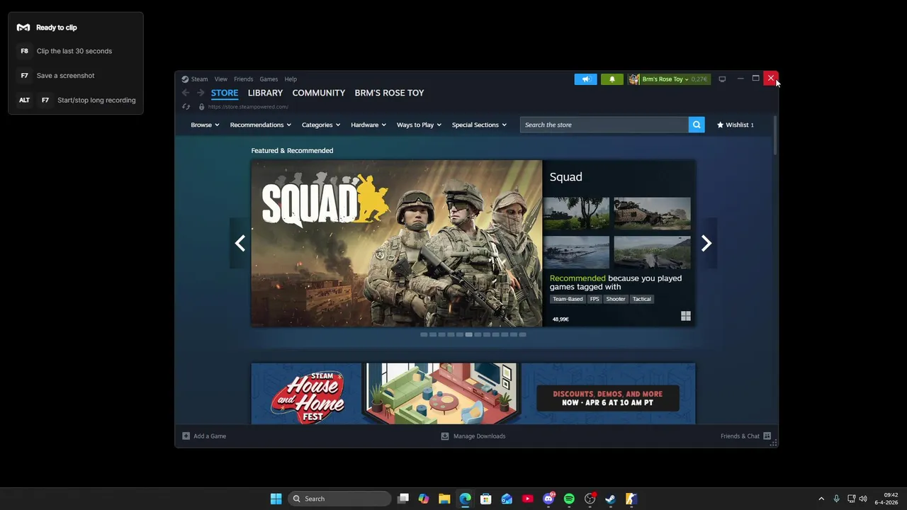Expand the Special Sections dropdown
The width and height of the screenshot is (907, 510).
tap(479, 125)
